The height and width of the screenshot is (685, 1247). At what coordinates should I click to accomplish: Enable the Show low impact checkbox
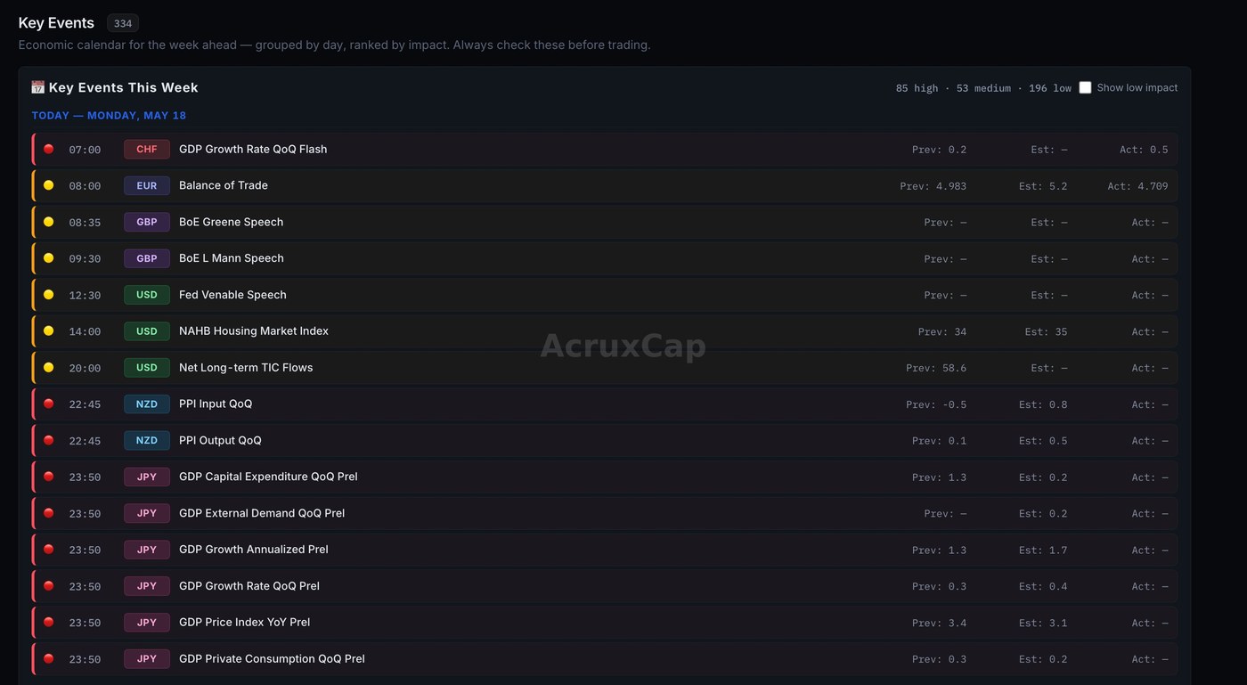click(1085, 87)
